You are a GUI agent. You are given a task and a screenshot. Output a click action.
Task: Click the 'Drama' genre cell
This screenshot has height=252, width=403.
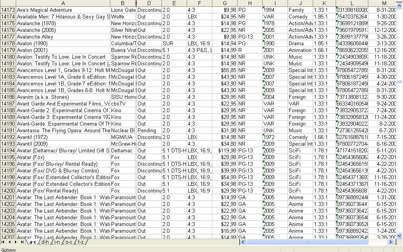point(300,43)
